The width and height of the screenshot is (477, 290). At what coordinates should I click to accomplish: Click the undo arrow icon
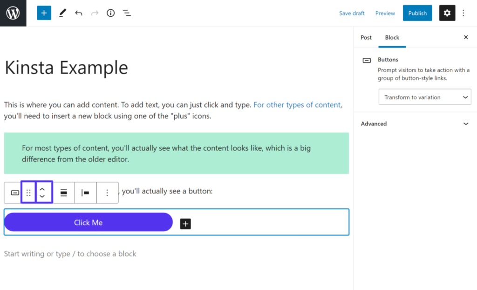[79, 13]
